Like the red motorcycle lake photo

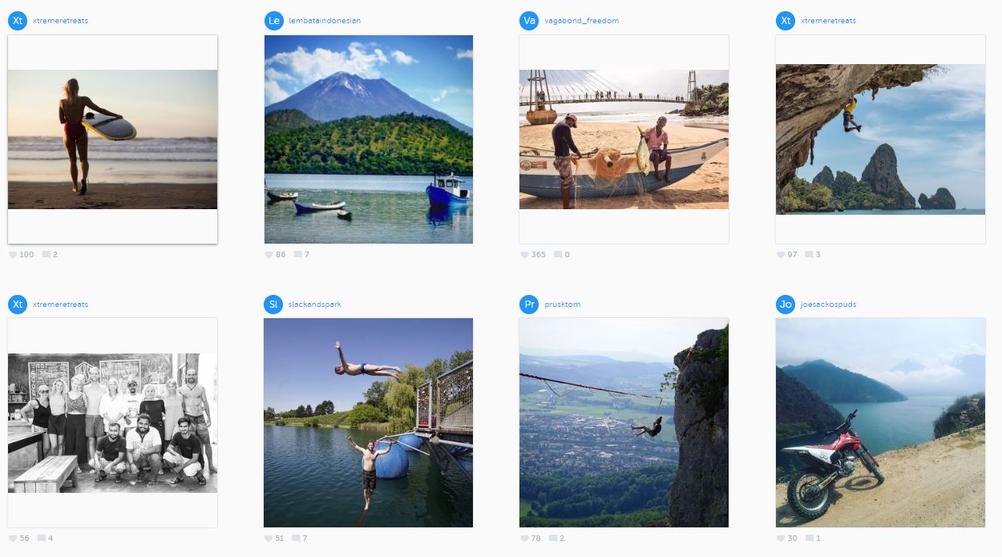(x=782, y=539)
